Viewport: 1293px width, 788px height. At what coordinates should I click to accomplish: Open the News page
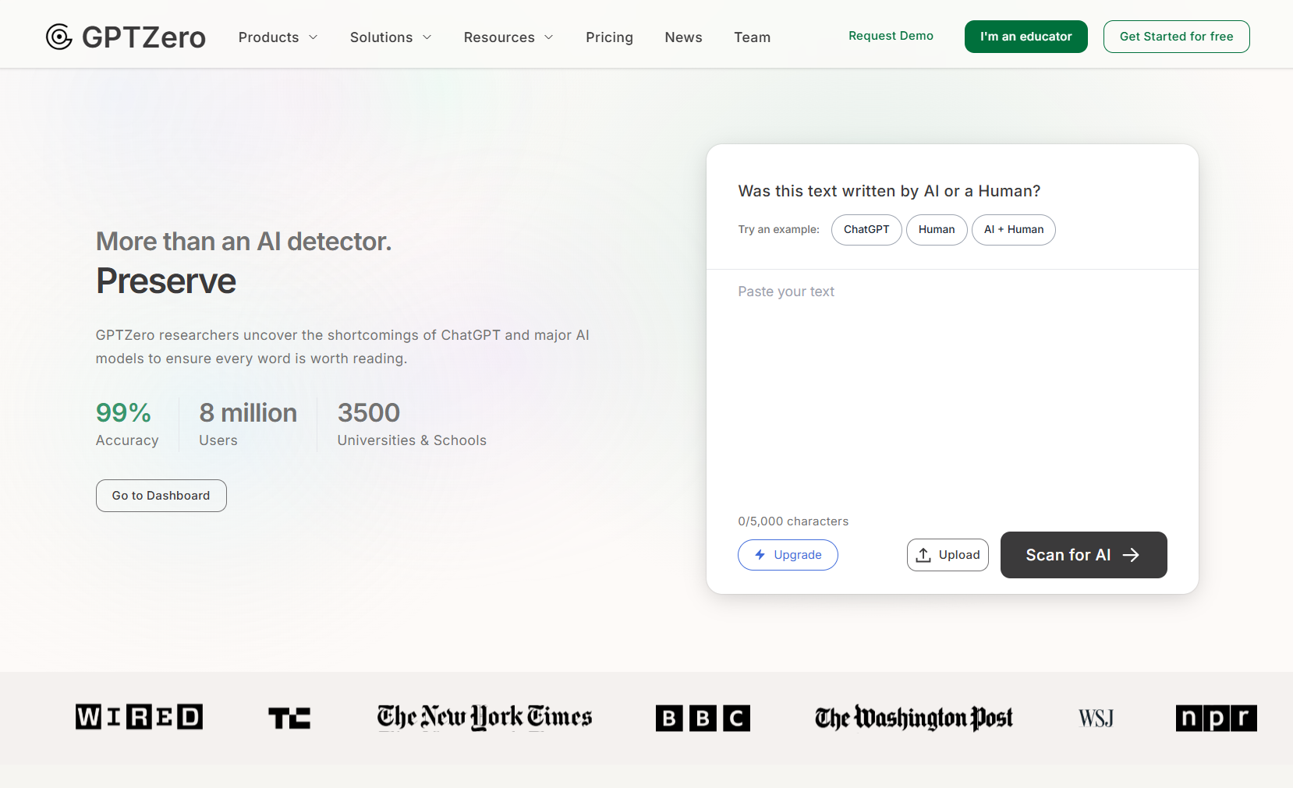[683, 37]
